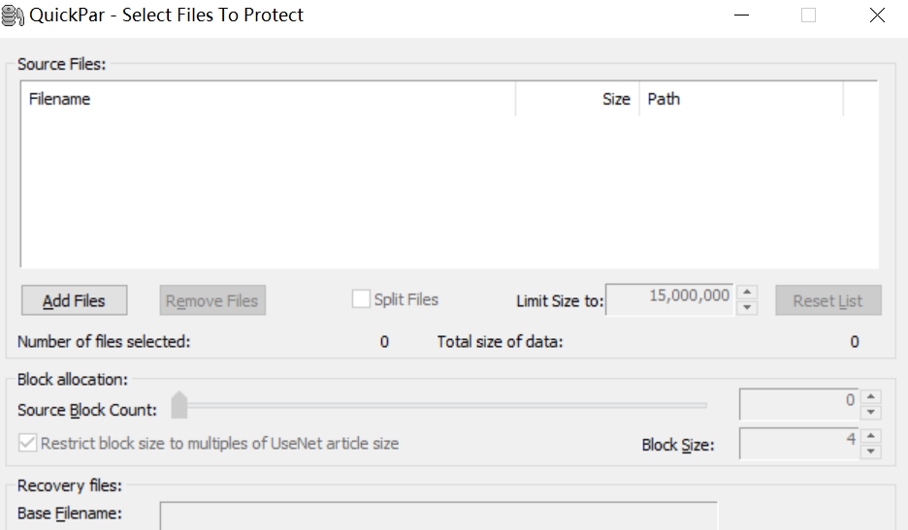Raise Block Size with up spinner arrow

[x=870, y=436]
